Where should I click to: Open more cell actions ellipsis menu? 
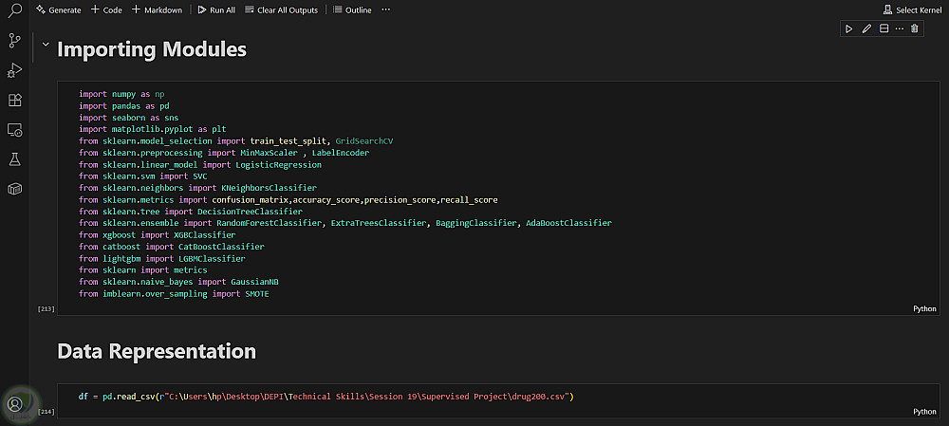(x=899, y=29)
